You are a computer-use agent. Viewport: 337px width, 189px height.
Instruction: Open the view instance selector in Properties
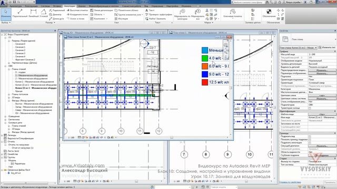[x=298, y=48]
